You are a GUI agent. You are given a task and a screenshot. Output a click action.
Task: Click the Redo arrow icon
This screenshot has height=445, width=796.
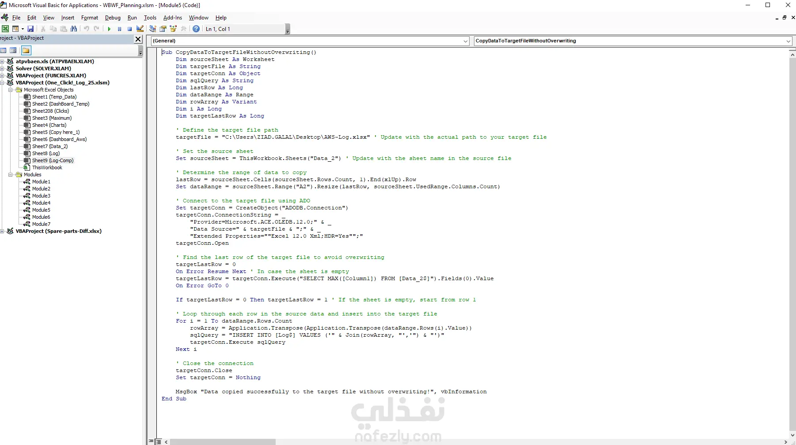(x=96, y=29)
